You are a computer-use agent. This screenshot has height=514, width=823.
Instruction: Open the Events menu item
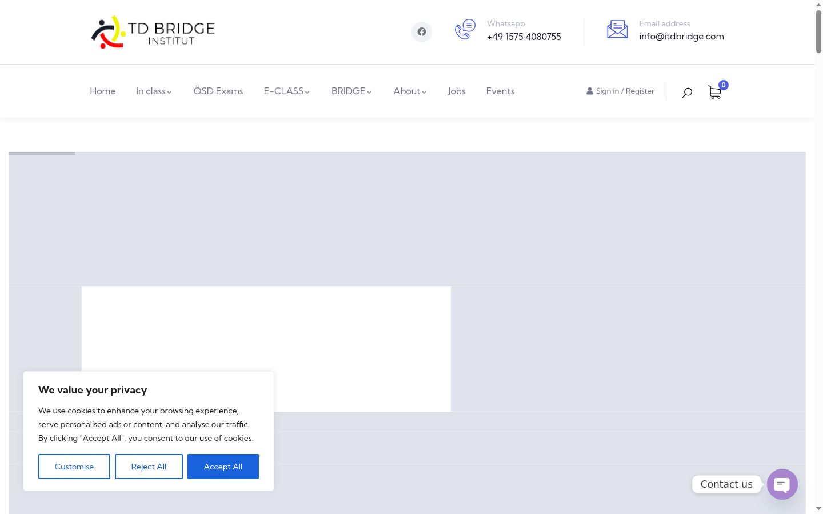pyautogui.click(x=500, y=91)
